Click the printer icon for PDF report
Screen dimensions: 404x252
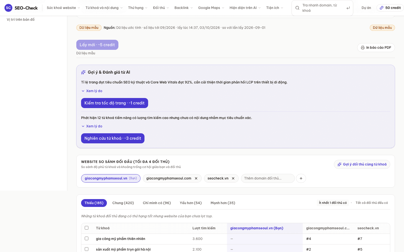pos(363,48)
